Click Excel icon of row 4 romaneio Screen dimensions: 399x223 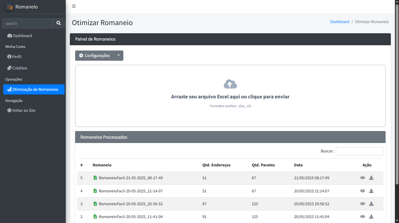point(95,191)
